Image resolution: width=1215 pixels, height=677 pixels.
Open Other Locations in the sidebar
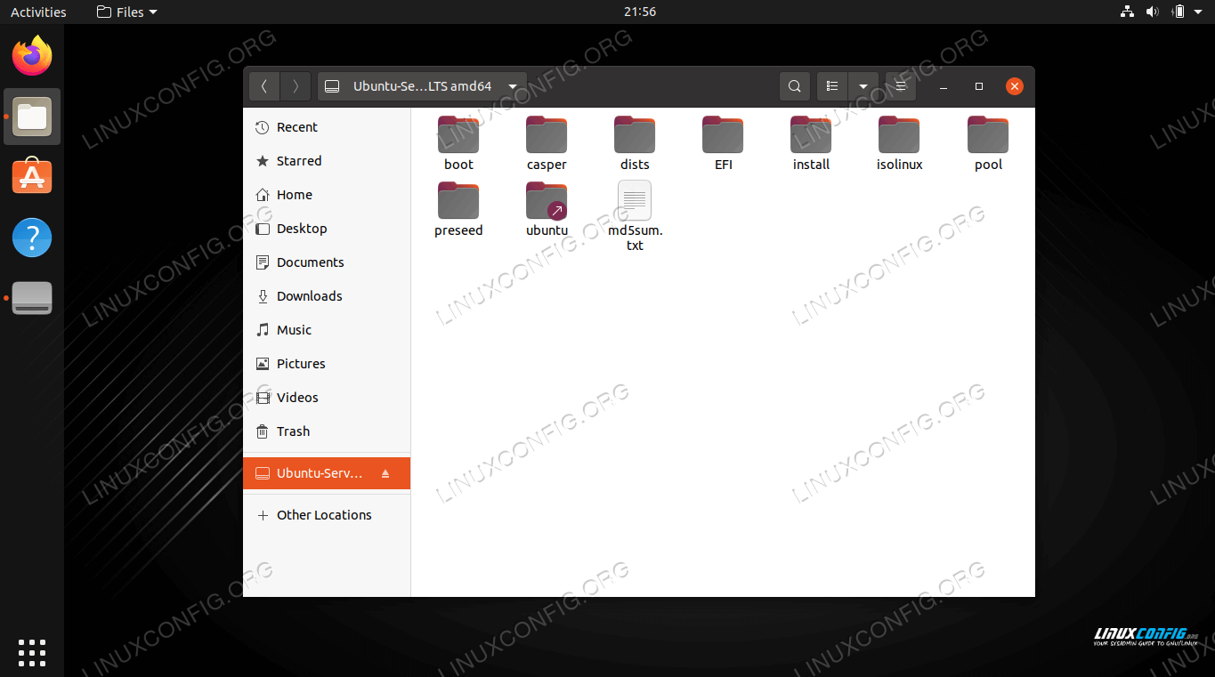pos(327,515)
